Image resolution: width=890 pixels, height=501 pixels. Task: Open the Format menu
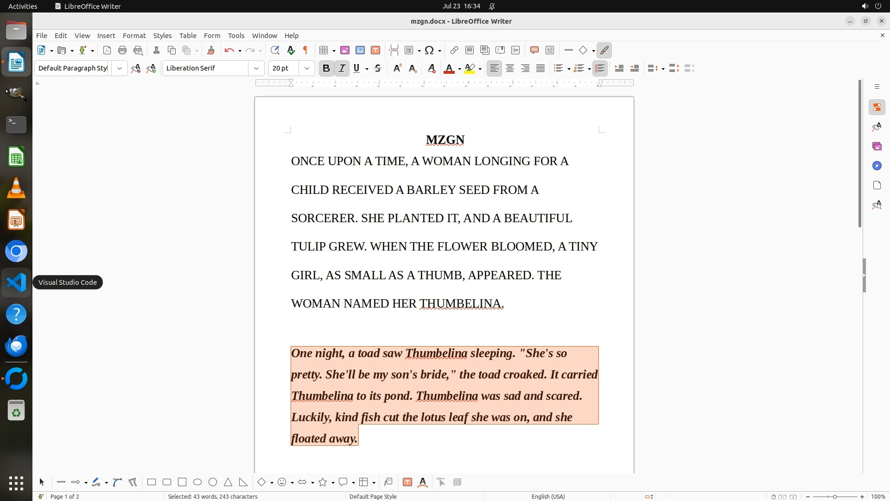(134, 35)
